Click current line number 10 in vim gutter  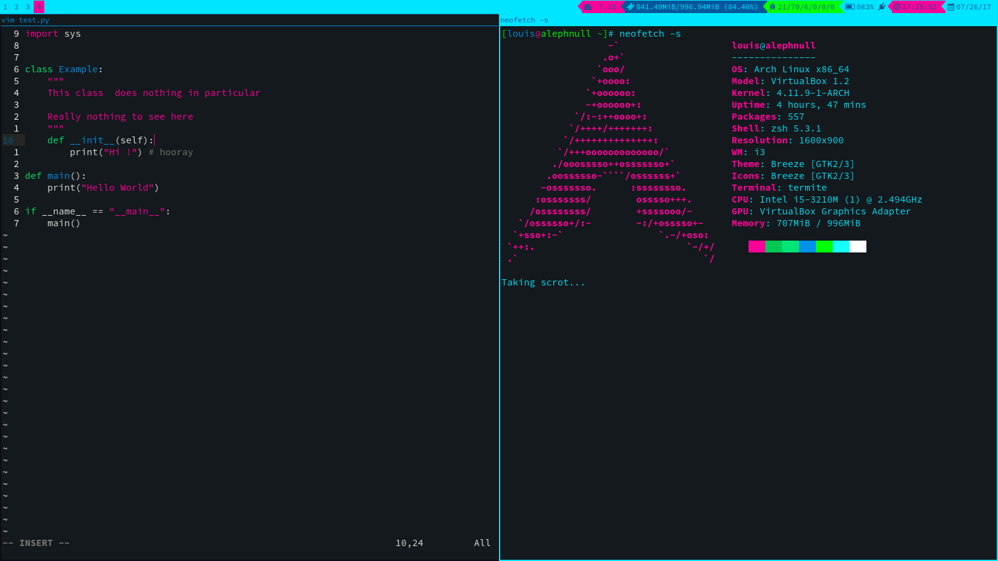[8, 140]
